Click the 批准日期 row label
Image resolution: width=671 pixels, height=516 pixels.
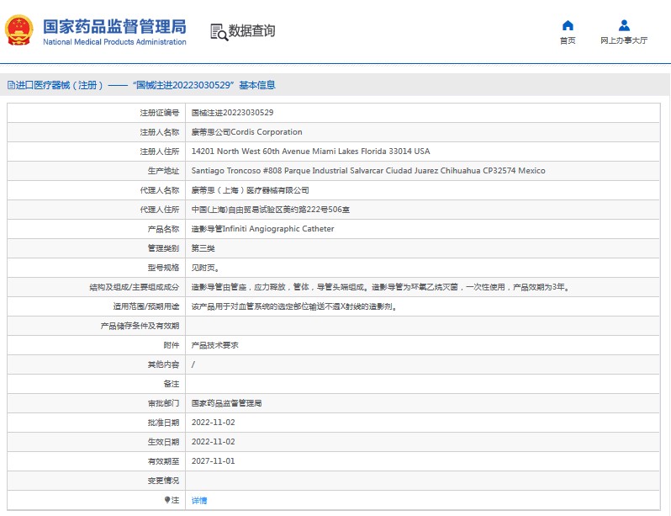pyautogui.click(x=163, y=423)
